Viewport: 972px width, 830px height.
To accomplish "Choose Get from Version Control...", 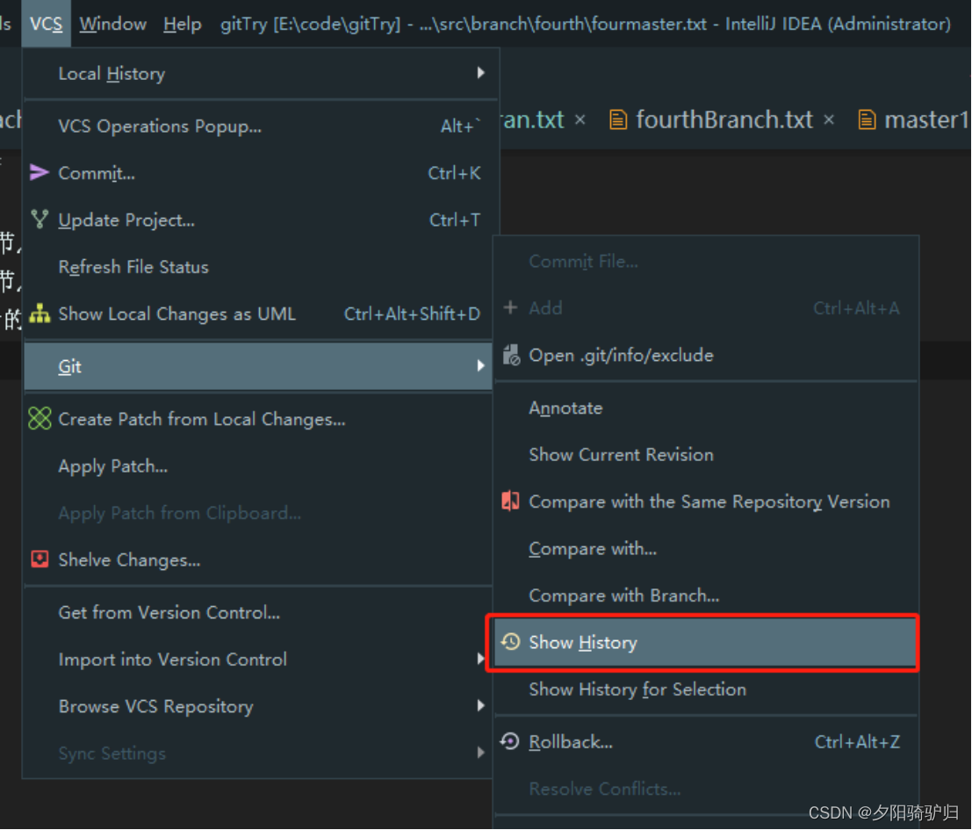I will [258, 612].
